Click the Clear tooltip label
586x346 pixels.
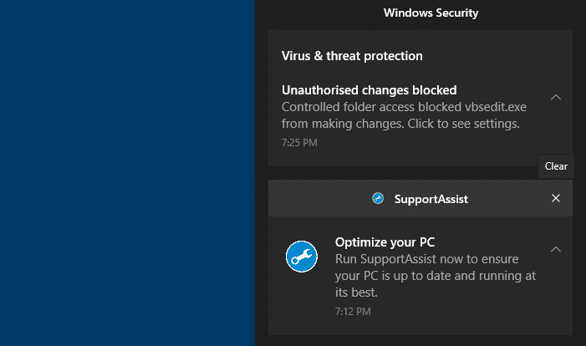pos(556,166)
